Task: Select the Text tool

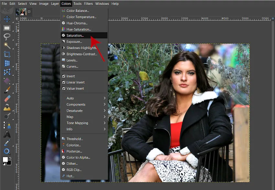Action: (7, 134)
